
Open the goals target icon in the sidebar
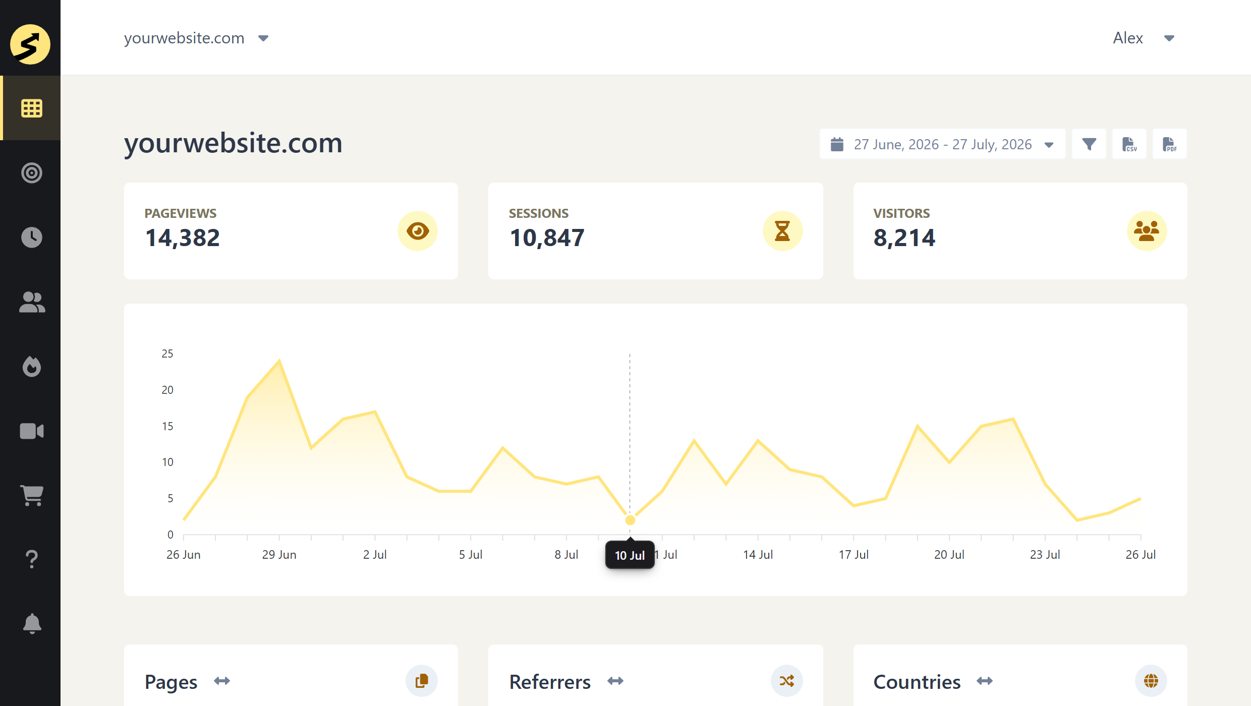(31, 173)
